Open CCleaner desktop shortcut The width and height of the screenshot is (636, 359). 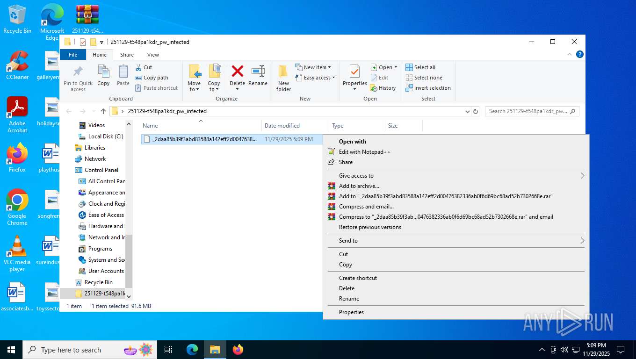tap(17, 65)
